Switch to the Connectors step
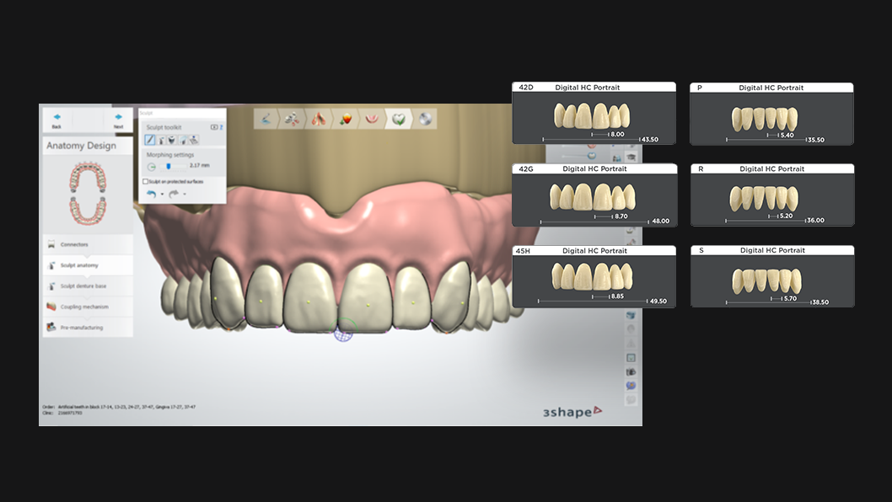The width and height of the screenshot is (892, 502). 84,243
